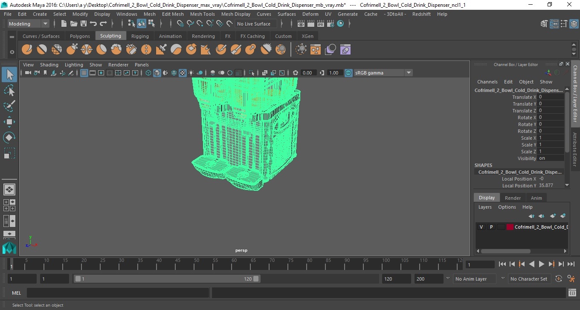The height and width of the screenshot is (310, 580).
Task: Select the Pinch sculpt tool icon
Action: (x=87, y=50)
